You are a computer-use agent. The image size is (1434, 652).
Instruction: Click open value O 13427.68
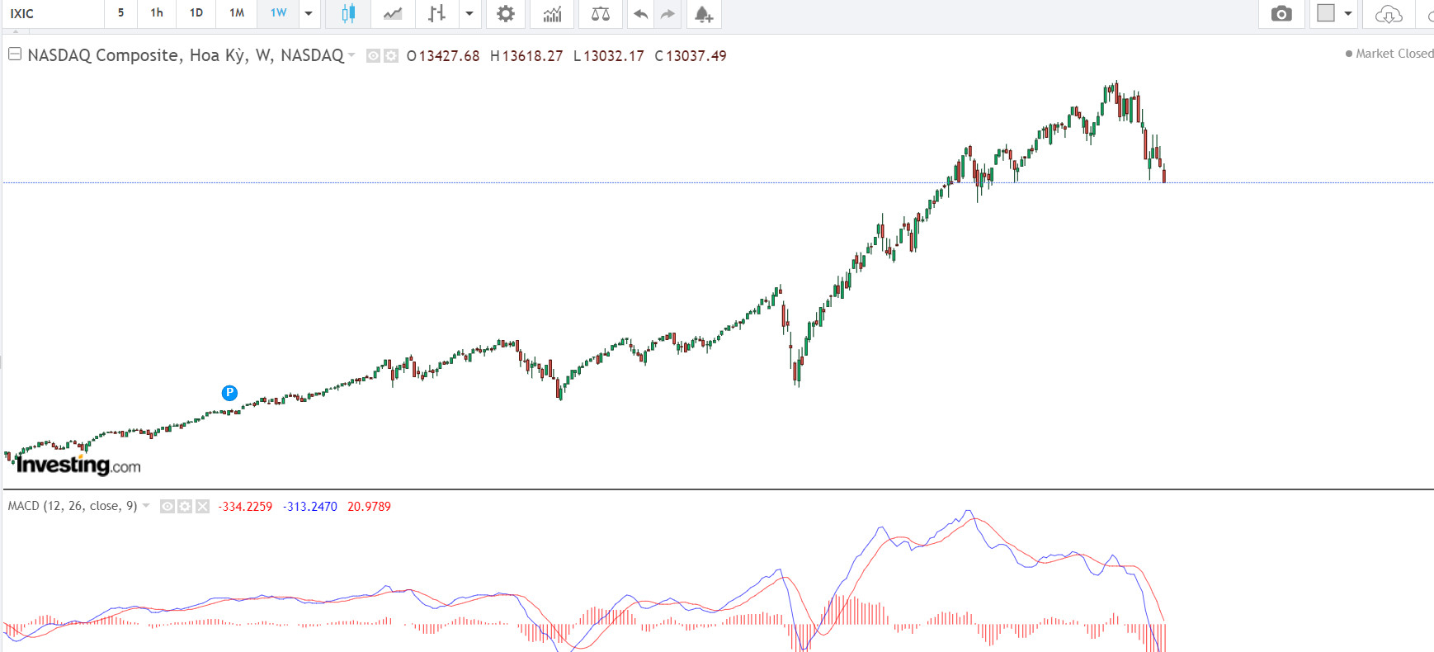tap(443, 56)
